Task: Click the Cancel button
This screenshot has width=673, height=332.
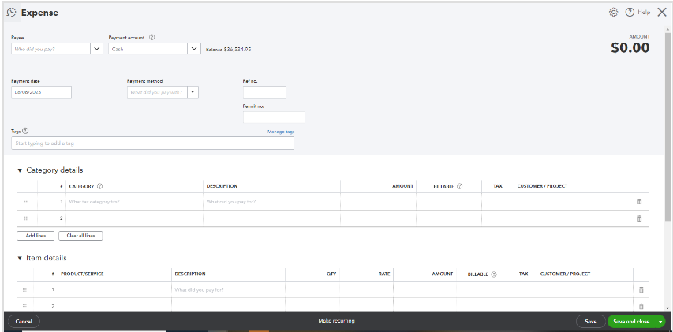Action: (24, 321)
